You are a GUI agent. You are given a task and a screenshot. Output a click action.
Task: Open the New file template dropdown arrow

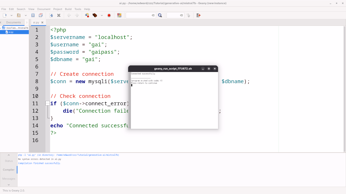pos(11,15)
